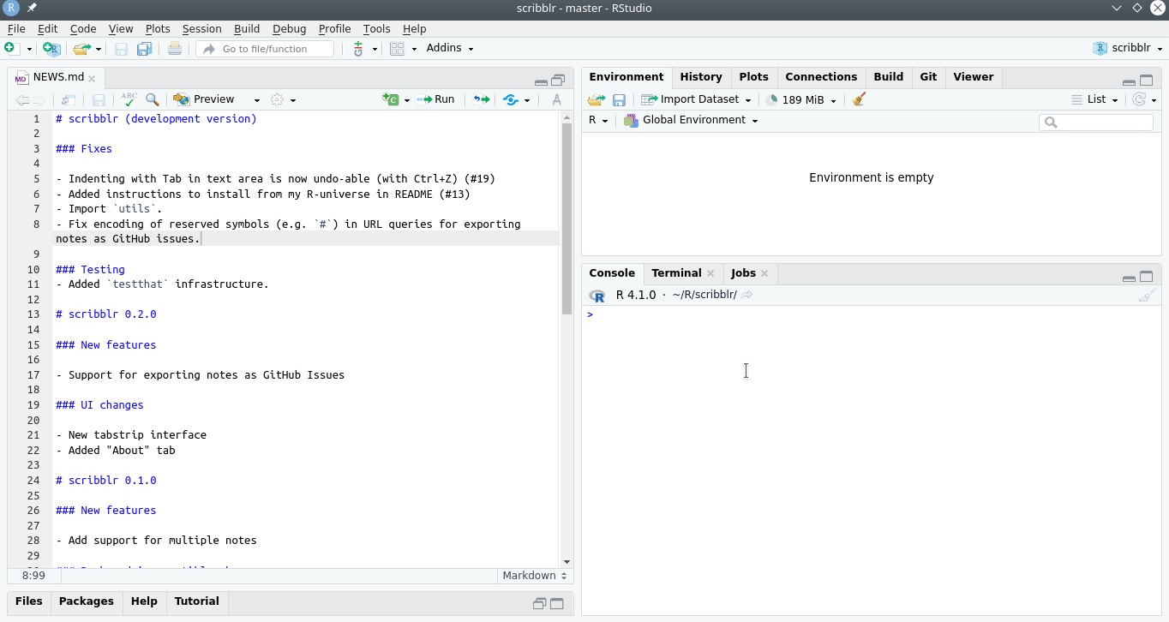Click the blue Publish icon in editor toolbar
This screenshot has width=1169, height=622.
[512, 99]
